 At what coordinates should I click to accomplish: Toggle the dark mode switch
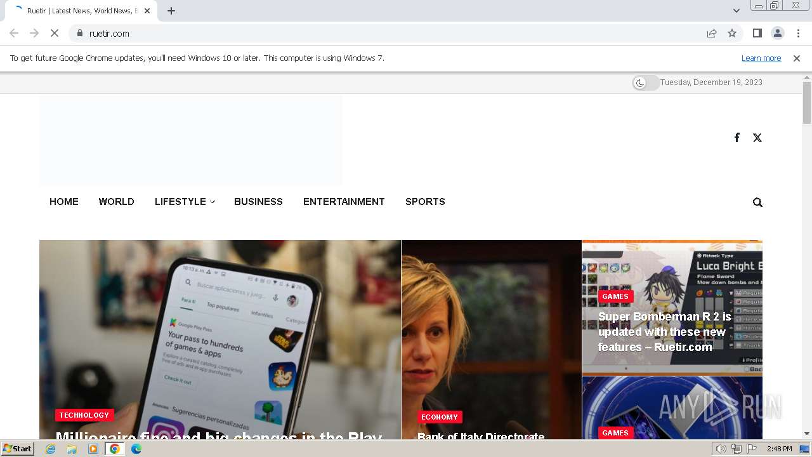point(646,83)
